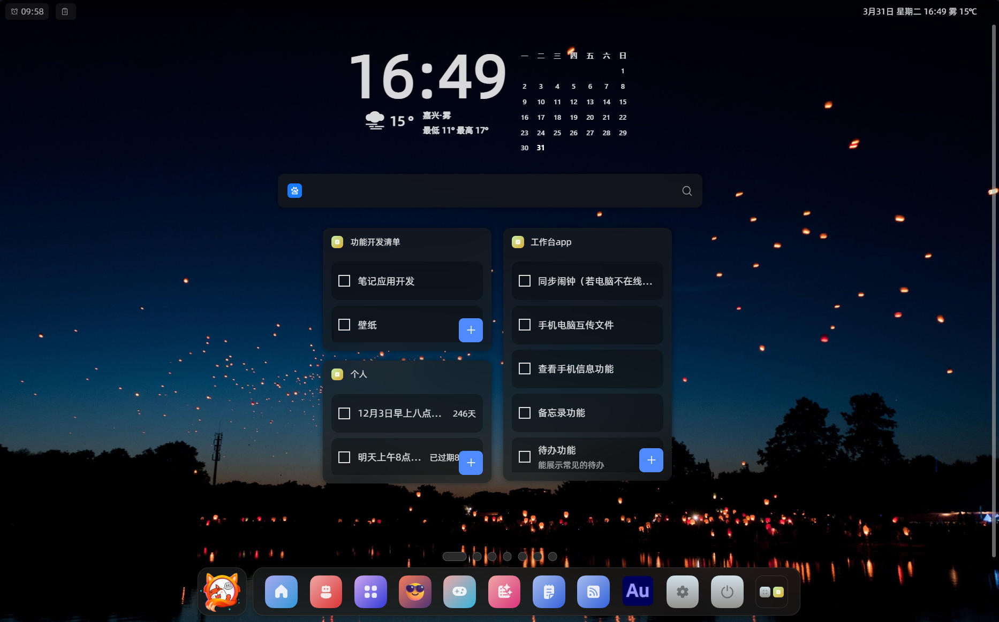Viewport: 999px width, 622px height.
Task: Click the power button icon in dock
Action: 727,592
